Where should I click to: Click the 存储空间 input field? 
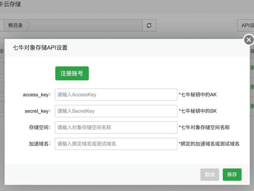[116, 128]
